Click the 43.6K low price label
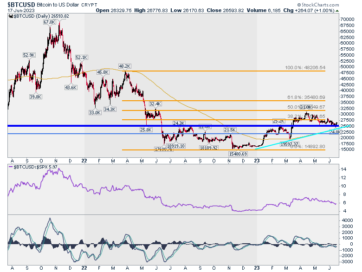362x272 pixels. click(x=71, y=88)
